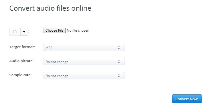Screen dimensions: 210x107
Task: Click the 'Convert audio files online' heading
Action: 50,8
